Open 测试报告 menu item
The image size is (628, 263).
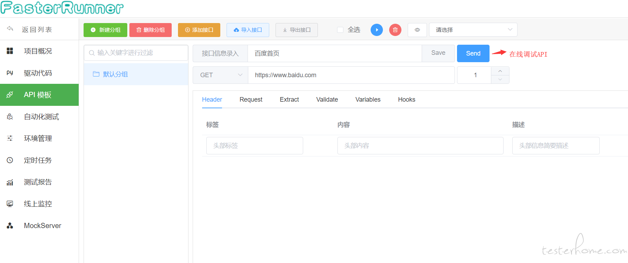click(39, 182)
